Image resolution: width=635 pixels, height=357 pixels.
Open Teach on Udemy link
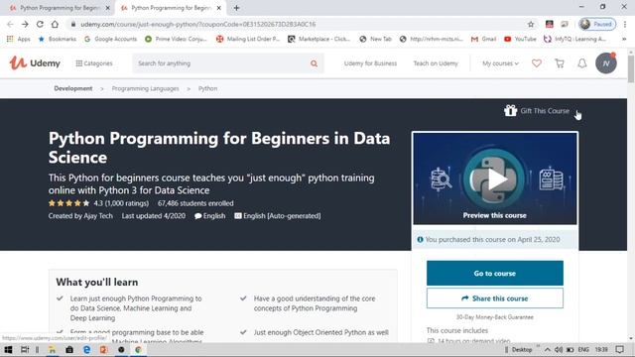pyautogui.click(x=436, y=63)
